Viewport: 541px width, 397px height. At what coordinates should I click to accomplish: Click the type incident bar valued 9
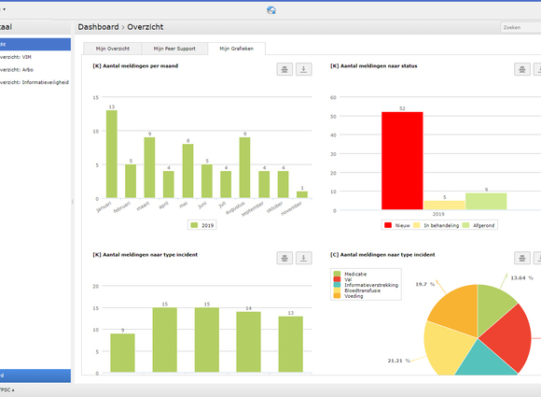pos(122,353)
